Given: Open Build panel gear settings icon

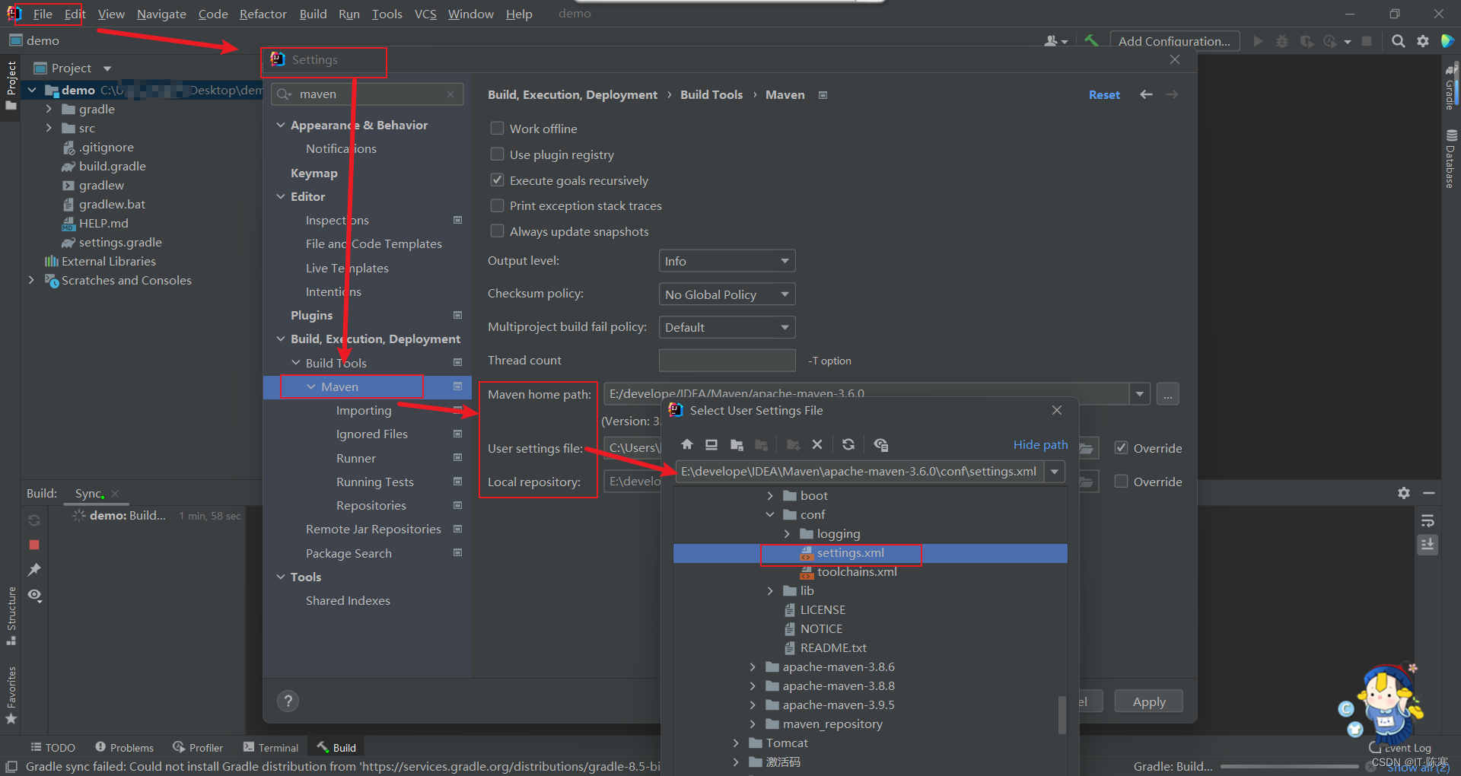Looking at the screenshot, I should tap(1404, 493).
